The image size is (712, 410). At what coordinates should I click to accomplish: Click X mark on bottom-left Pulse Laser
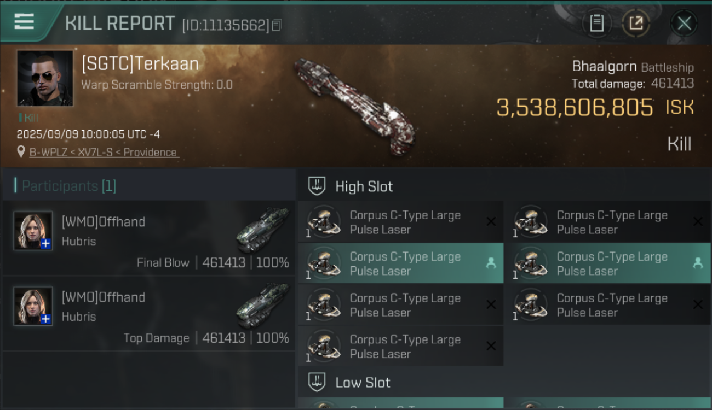(491, 346)
